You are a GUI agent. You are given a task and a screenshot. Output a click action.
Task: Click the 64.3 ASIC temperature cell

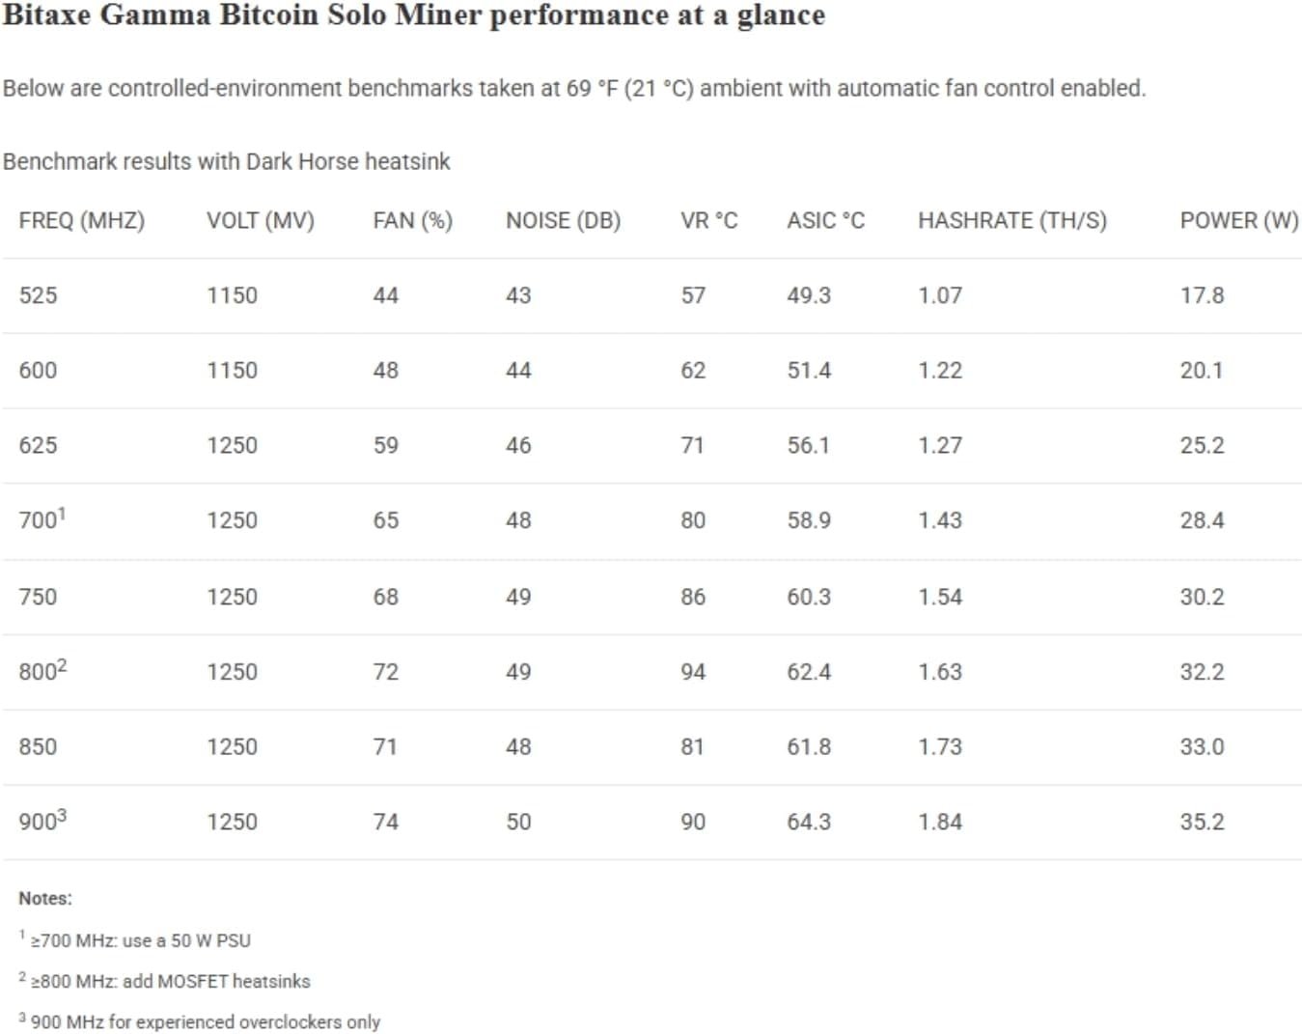808,822
